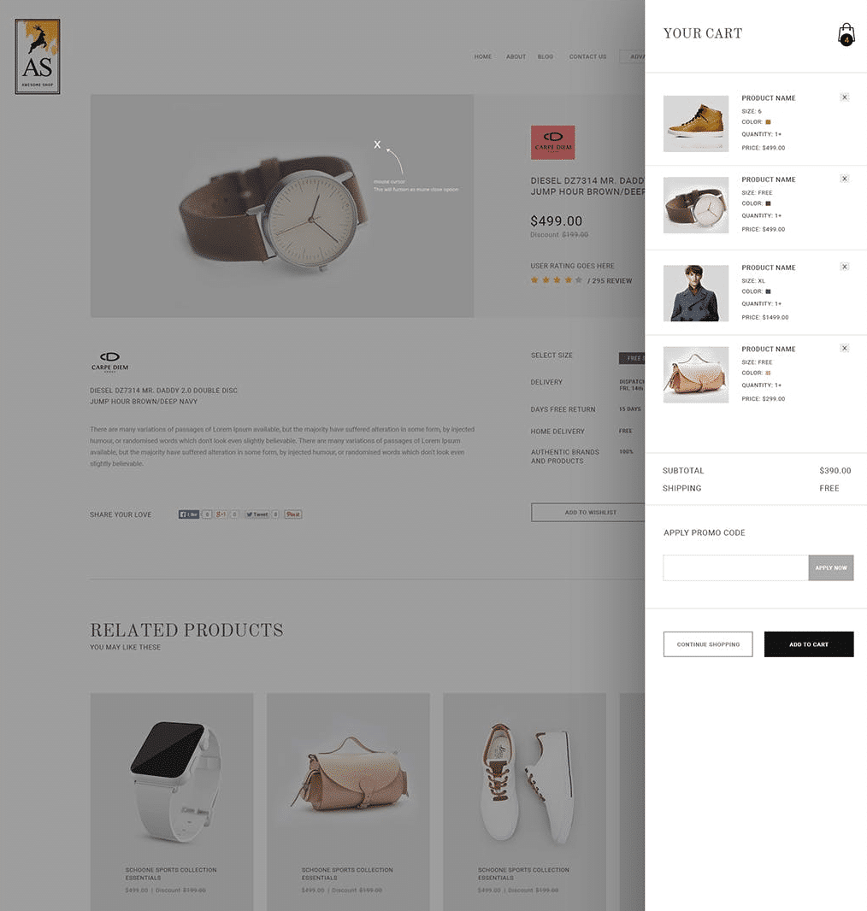Click the Google +1 share button
Screen dimensions: 867x911
[x=221, y=514]
